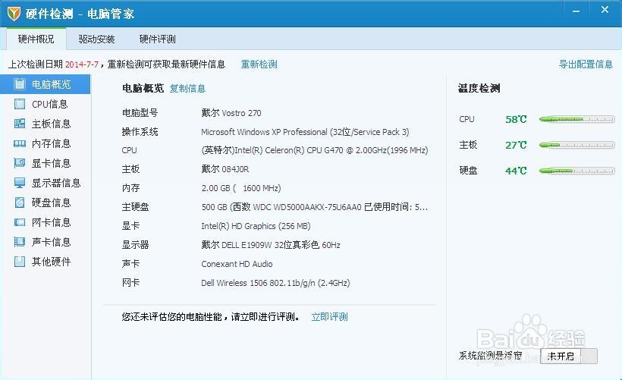
Task: Click the 显卡信息 graphics card icon
Action: 20,163
